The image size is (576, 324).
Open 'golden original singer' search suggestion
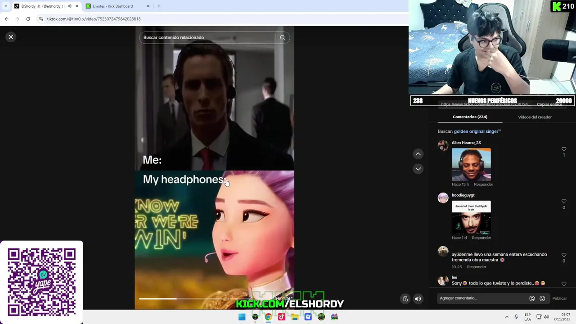477,131
